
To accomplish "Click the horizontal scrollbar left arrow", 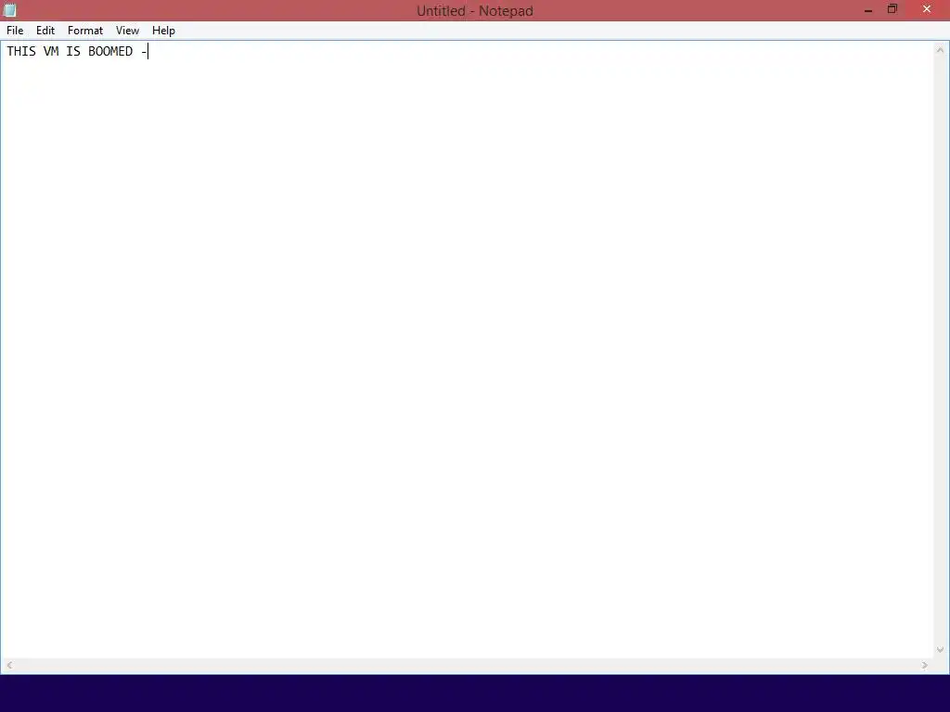I will [x=9, y=665].
